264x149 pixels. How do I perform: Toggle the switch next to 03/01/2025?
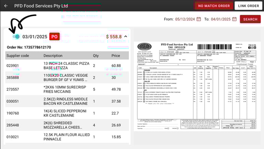[x=16, y=37]
